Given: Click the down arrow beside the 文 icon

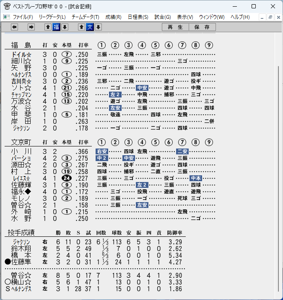Looking at the screenshot, I should (x=99, y=27).
